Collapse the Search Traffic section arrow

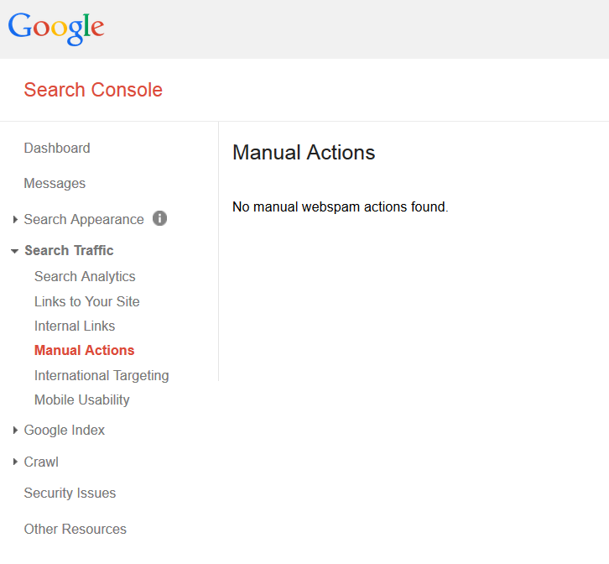click(15, 251)
